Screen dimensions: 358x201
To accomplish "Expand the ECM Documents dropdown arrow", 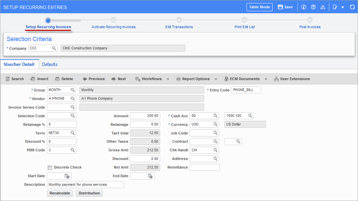I will (266, 79).
